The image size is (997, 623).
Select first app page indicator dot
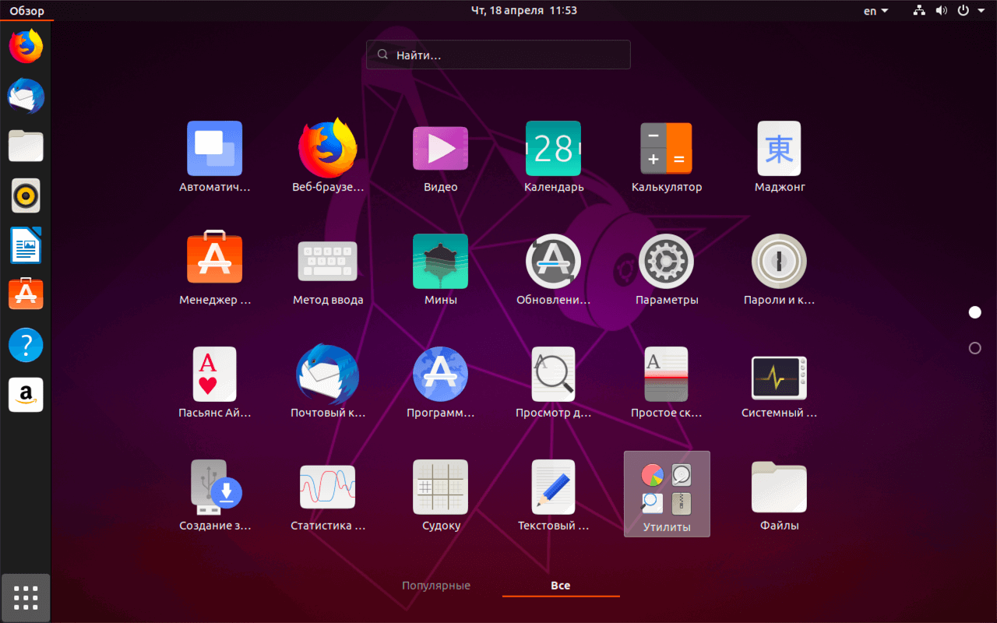pos(974,312)
